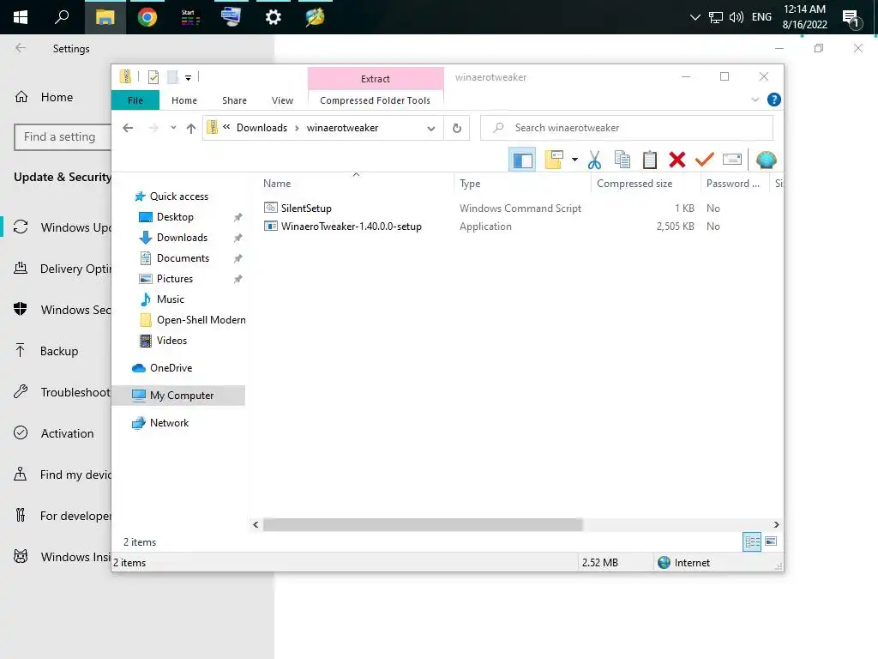Image resolution: width=878 pixels, height=659 pixels.
Task: Open the taskbar Settings gear icon
Action: [x=274, y=17]
